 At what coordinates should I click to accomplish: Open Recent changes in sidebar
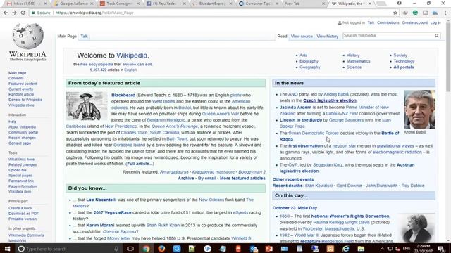22,138
